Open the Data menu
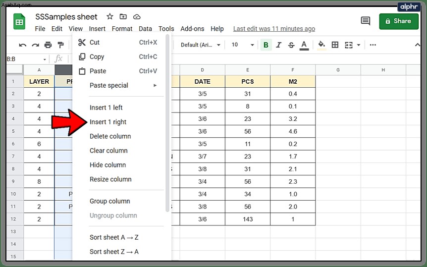The image size is (427, 267). [145, 29]
